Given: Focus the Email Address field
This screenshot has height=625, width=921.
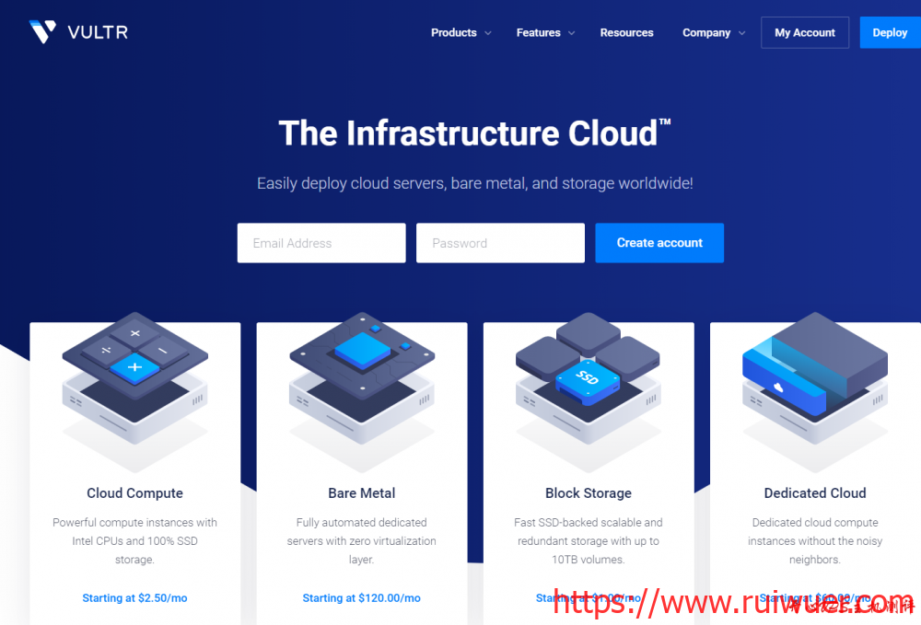Looking at the screenshot, I should [321, 242].
